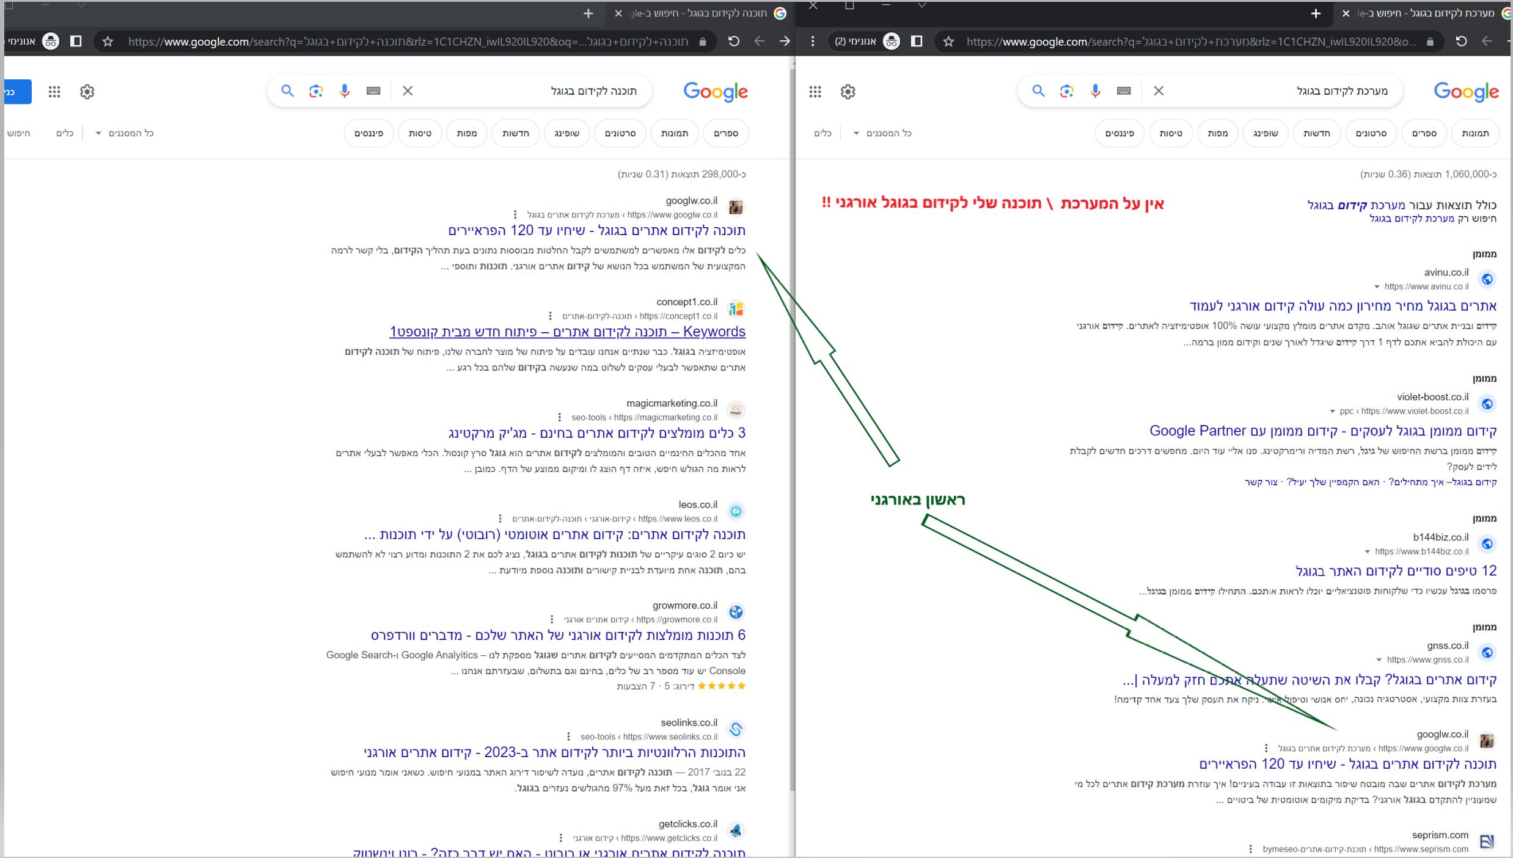
Task: Open Google apps grid in right window
Action: 815,92
